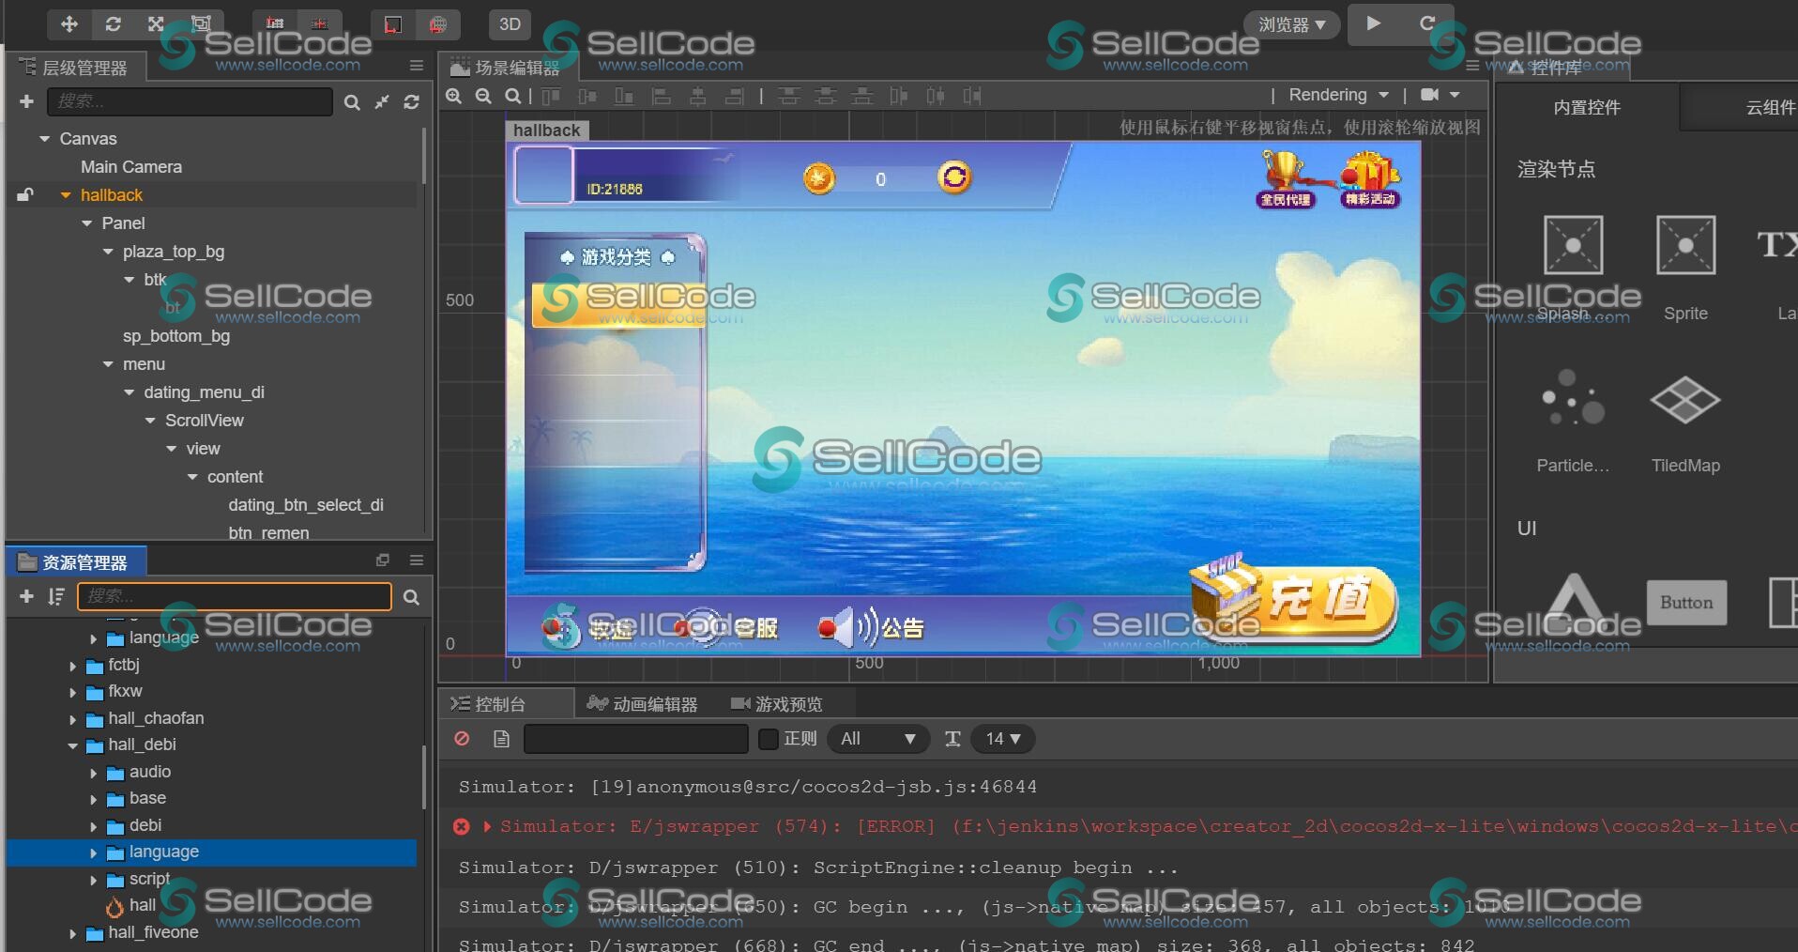The width and height of the screenshot is (1798, 952).
Task: Click the hierarchy search field
Action: [x=190, y=101]
